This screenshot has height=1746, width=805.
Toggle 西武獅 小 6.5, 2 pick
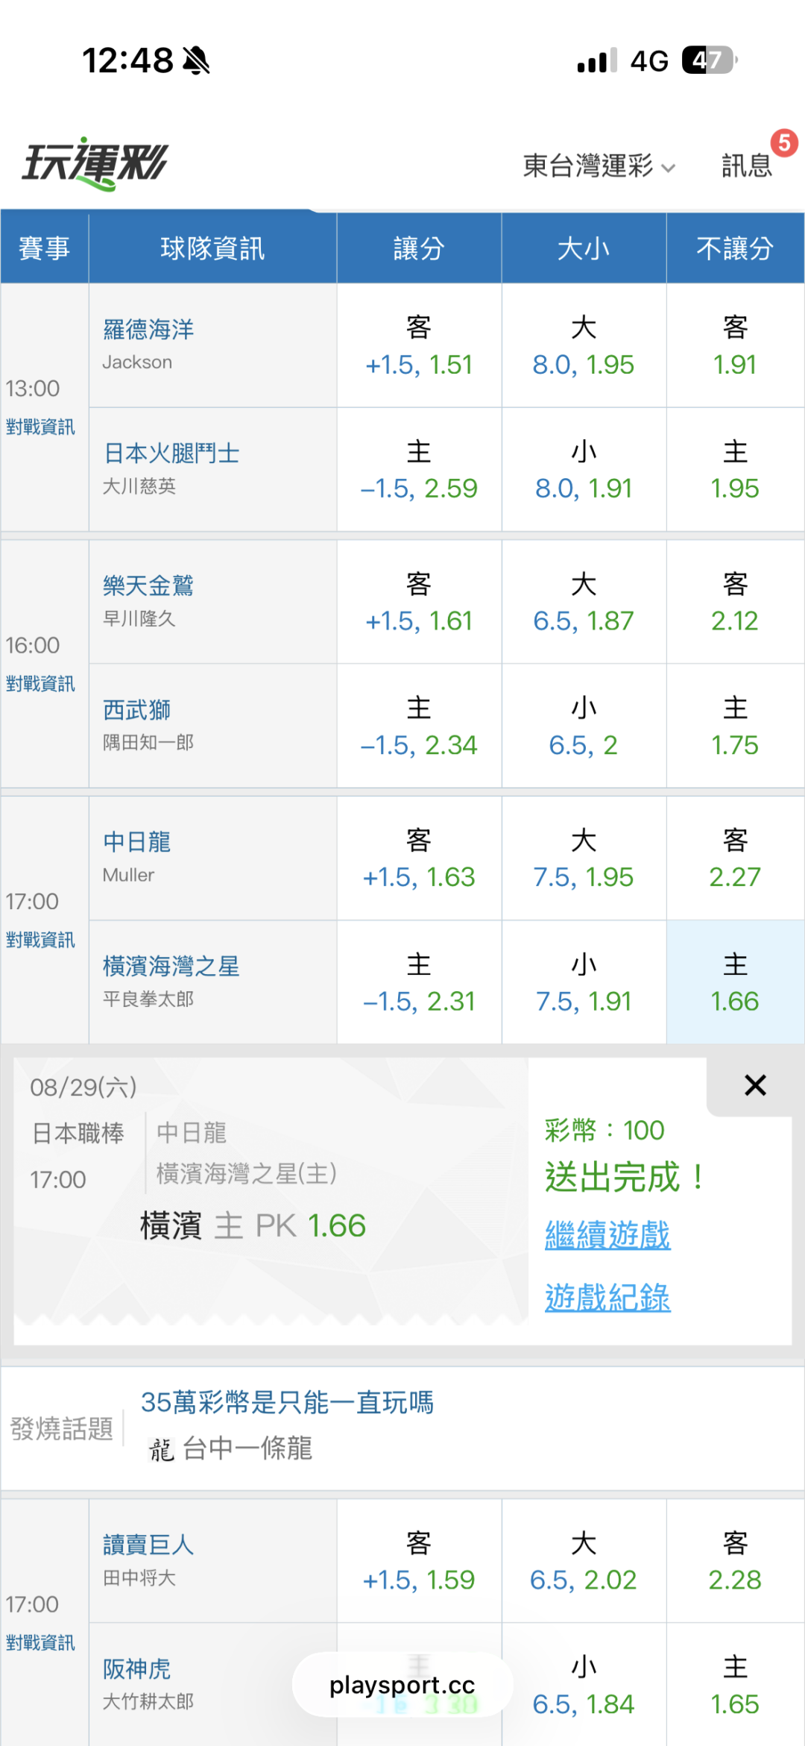pyautogui.click(x=584, y=726)
